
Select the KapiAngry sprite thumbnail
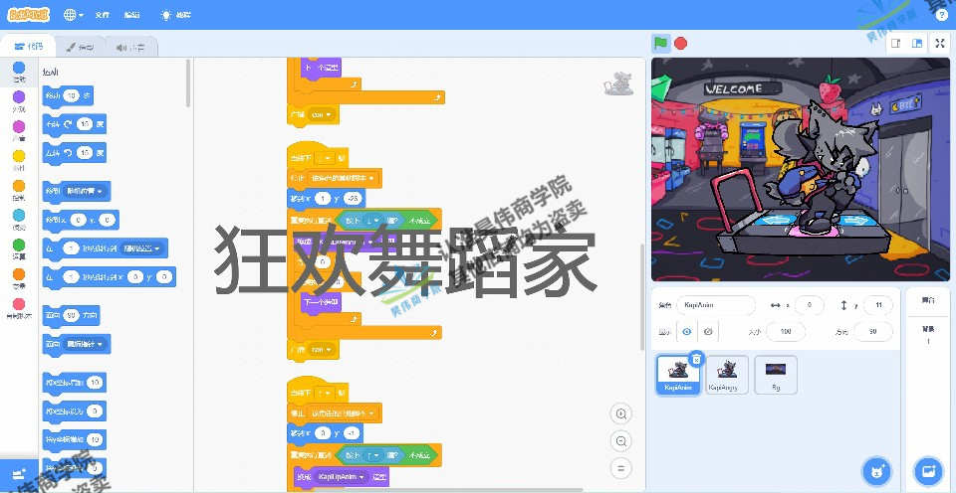(727, 375)
